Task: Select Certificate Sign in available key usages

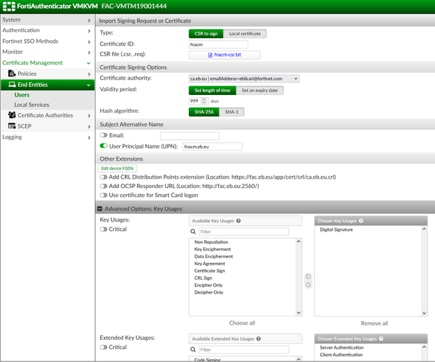Action: [x=209, y=271]
